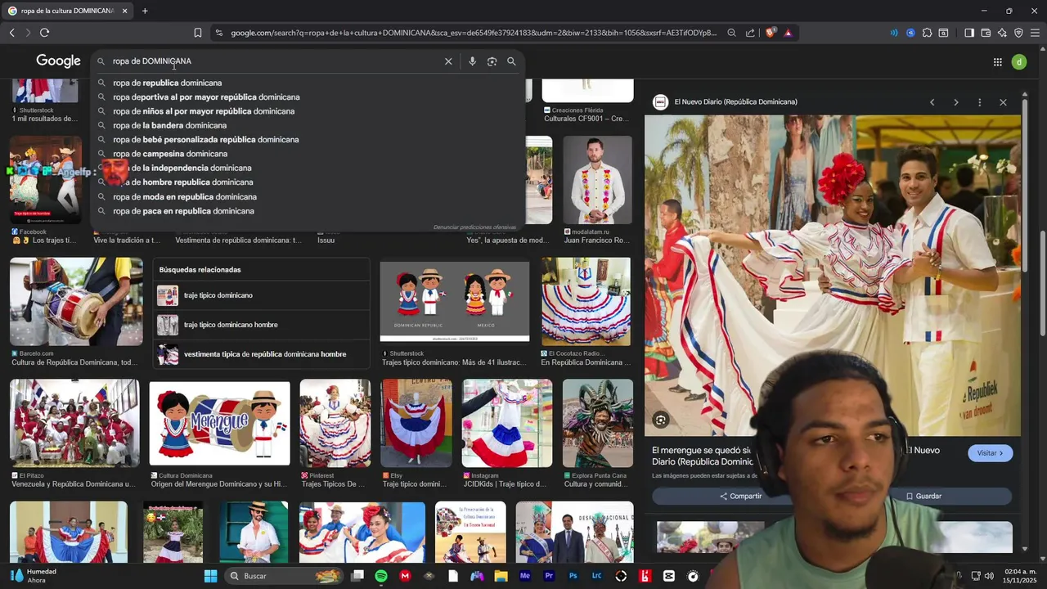The image size is (1047, 589).
Task: Open Adobe Media Encoder from taskbar
Action: 525,576
